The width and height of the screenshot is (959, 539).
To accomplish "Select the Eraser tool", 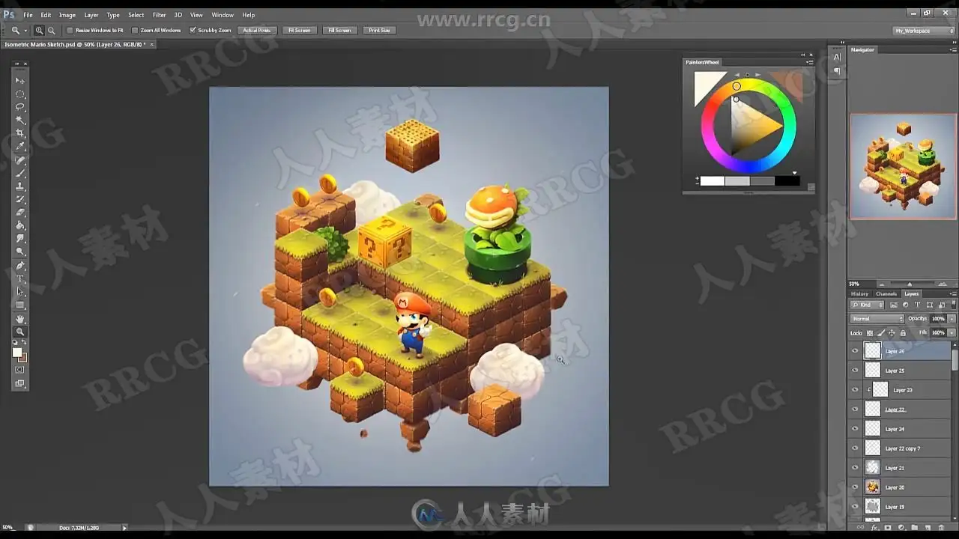I will click(x=20, y=213).
